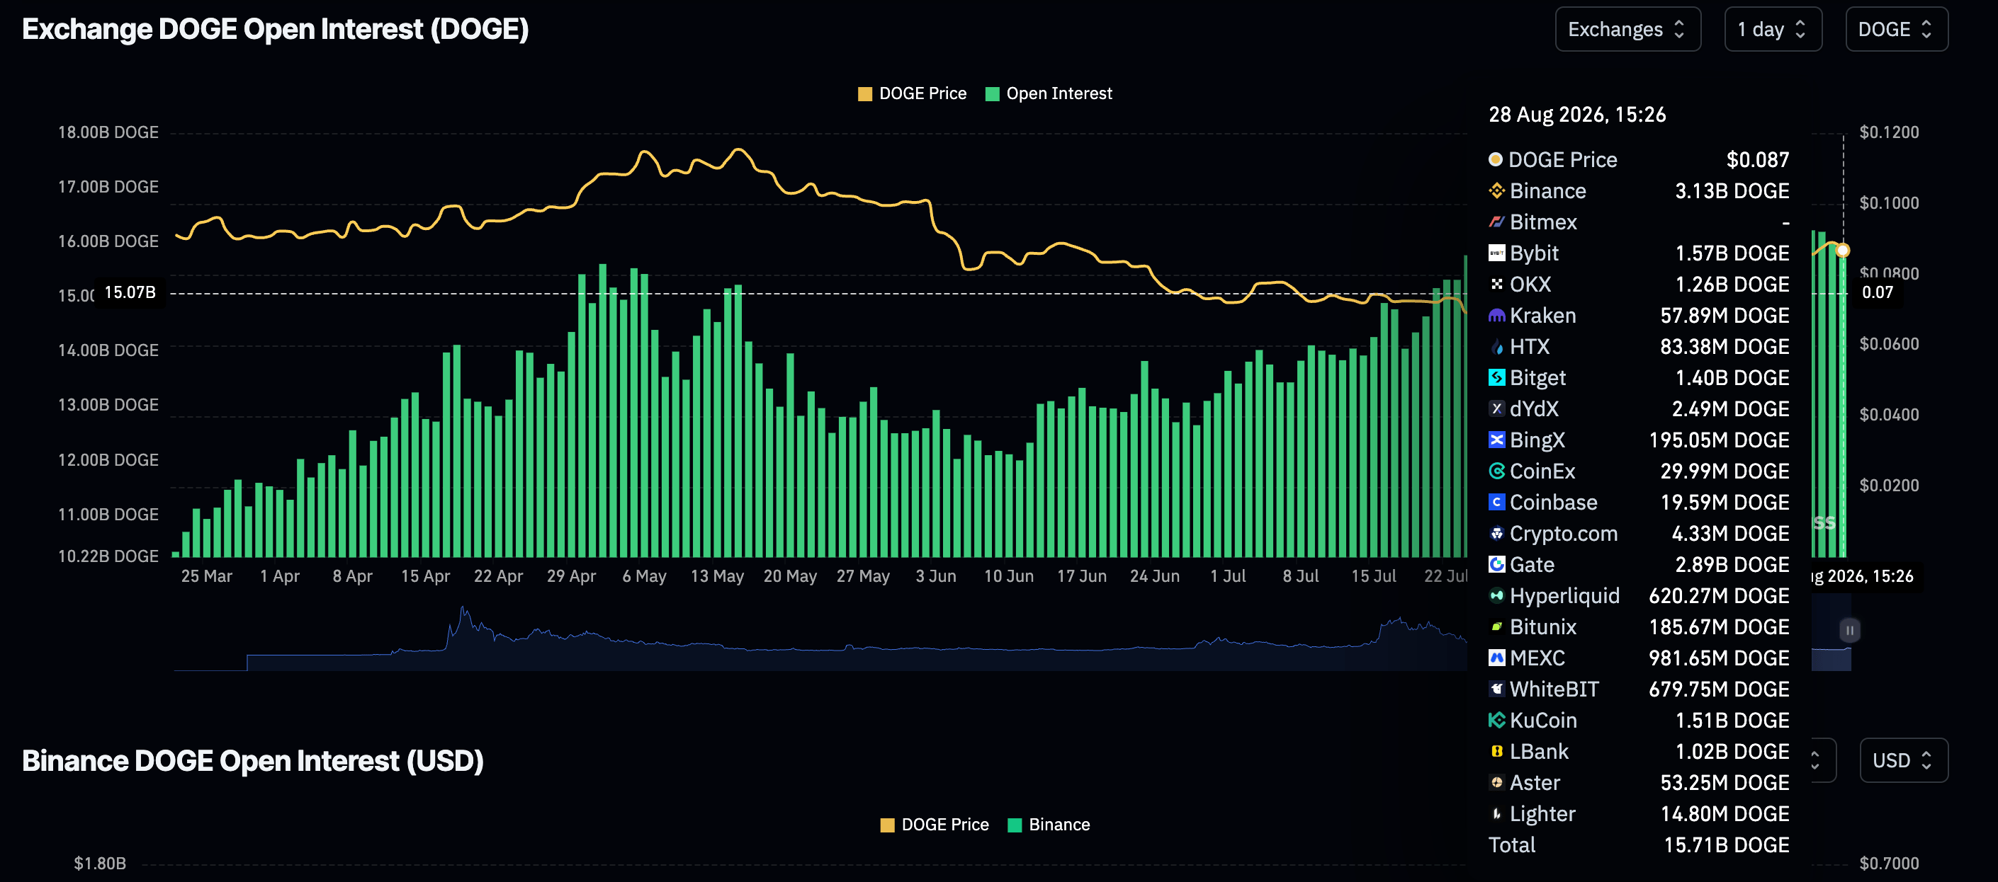Click the Binance logo icon in the tooltip

1496,190
